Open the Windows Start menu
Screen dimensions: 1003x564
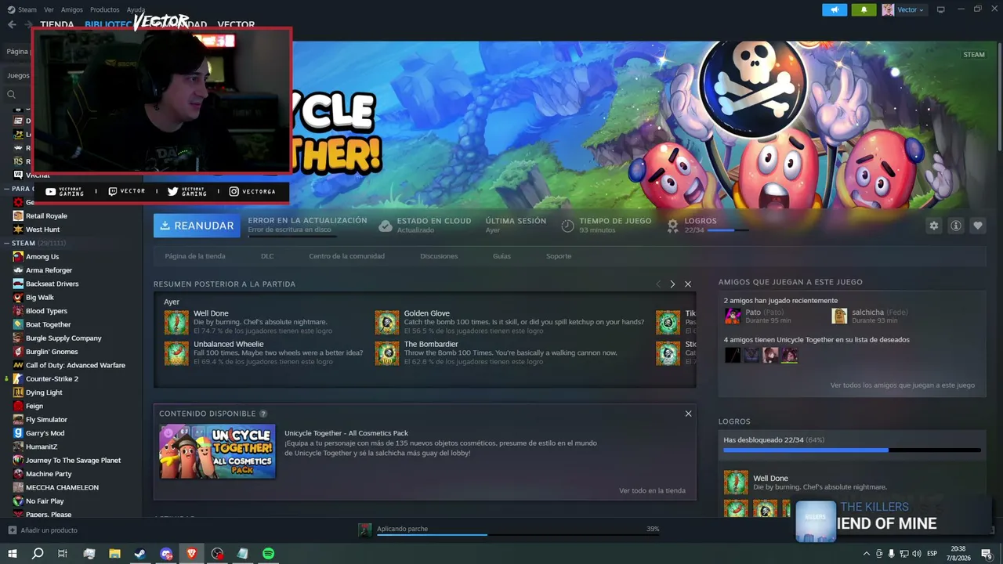click(13, 554)
